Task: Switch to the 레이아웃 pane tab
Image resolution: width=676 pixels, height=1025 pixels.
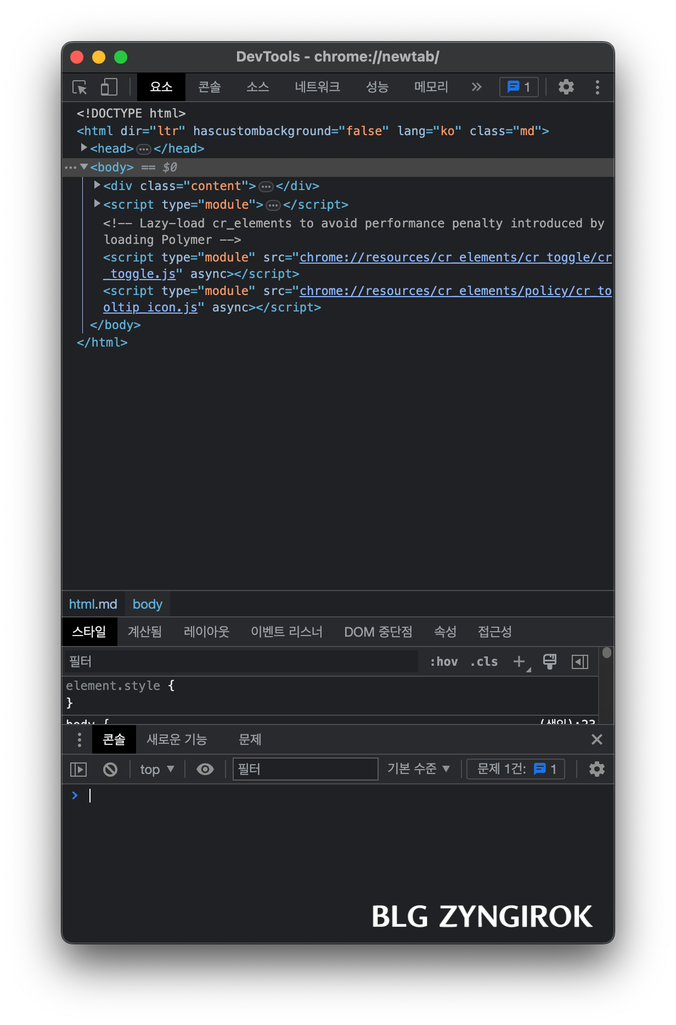Action: 206,632
